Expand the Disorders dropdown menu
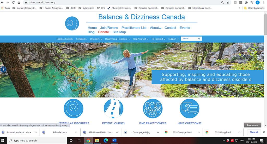Image resolution: width=267 pixels, height=144 pixels. (96, 39)
